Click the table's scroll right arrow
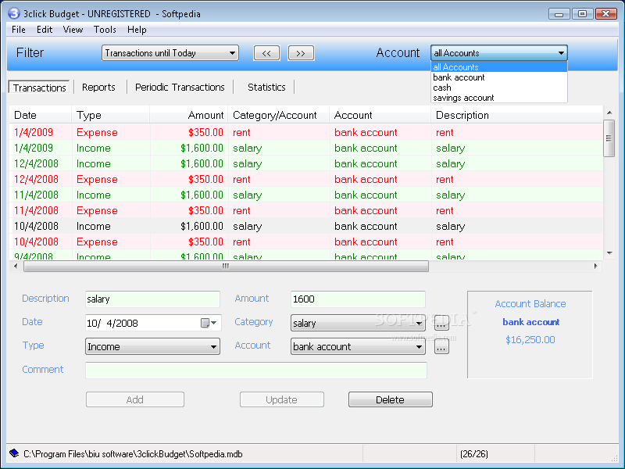The image size is (625, 469). click(596, 266)
